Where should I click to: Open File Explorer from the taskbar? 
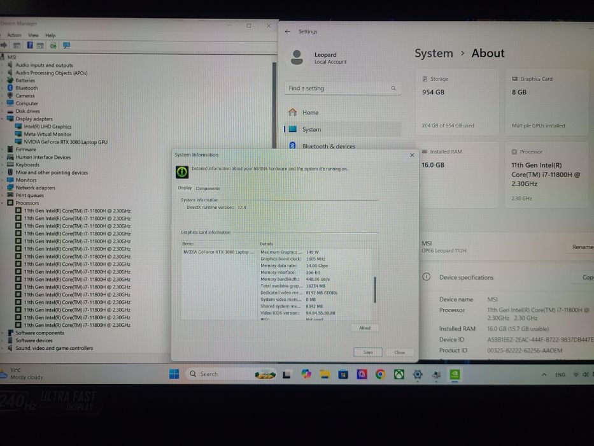325,375
